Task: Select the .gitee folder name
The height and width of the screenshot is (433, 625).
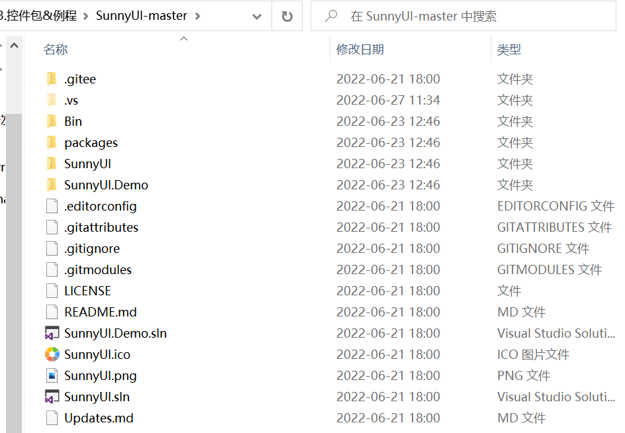Action: [x=80, y=79]
